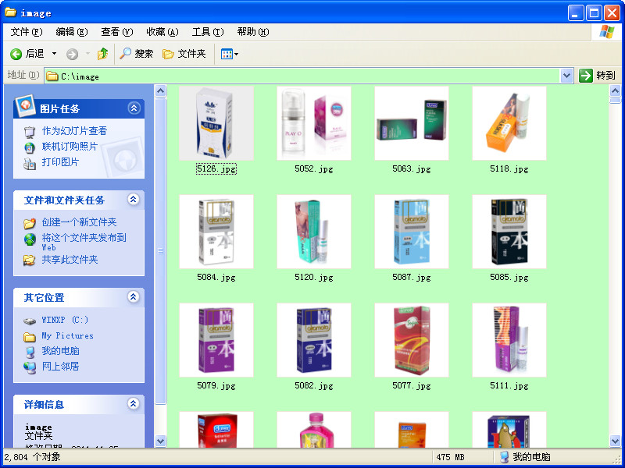Viewport: 625px width, 468px height.
Task: Click the online print ordering icon
Action: (x=30, y=147)
